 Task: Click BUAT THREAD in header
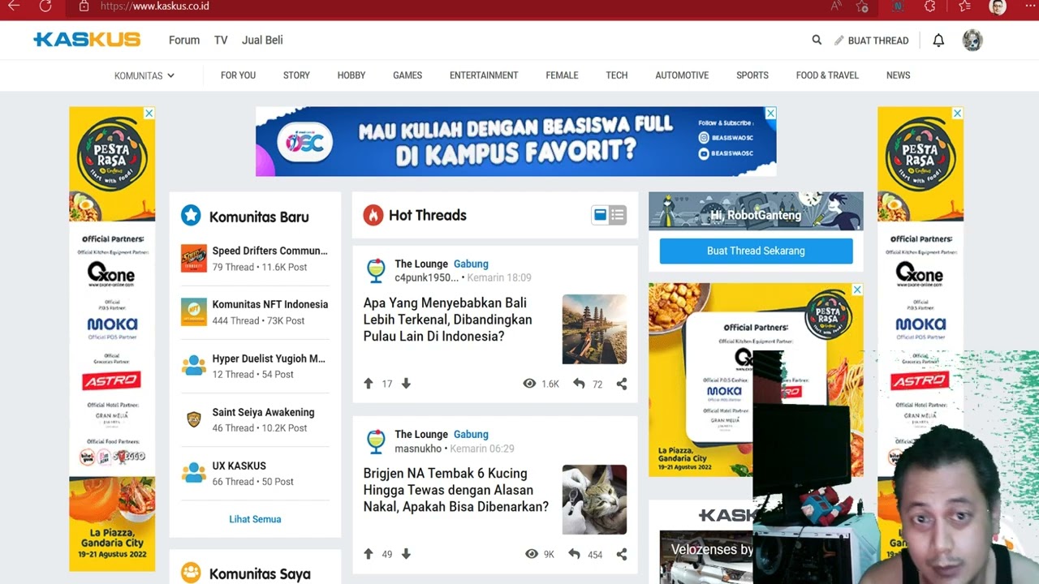tap(872, 41)
